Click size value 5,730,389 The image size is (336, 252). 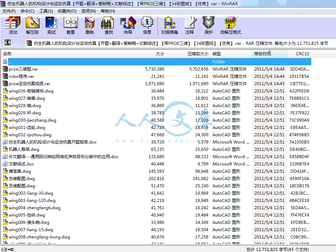coord(154,69)
